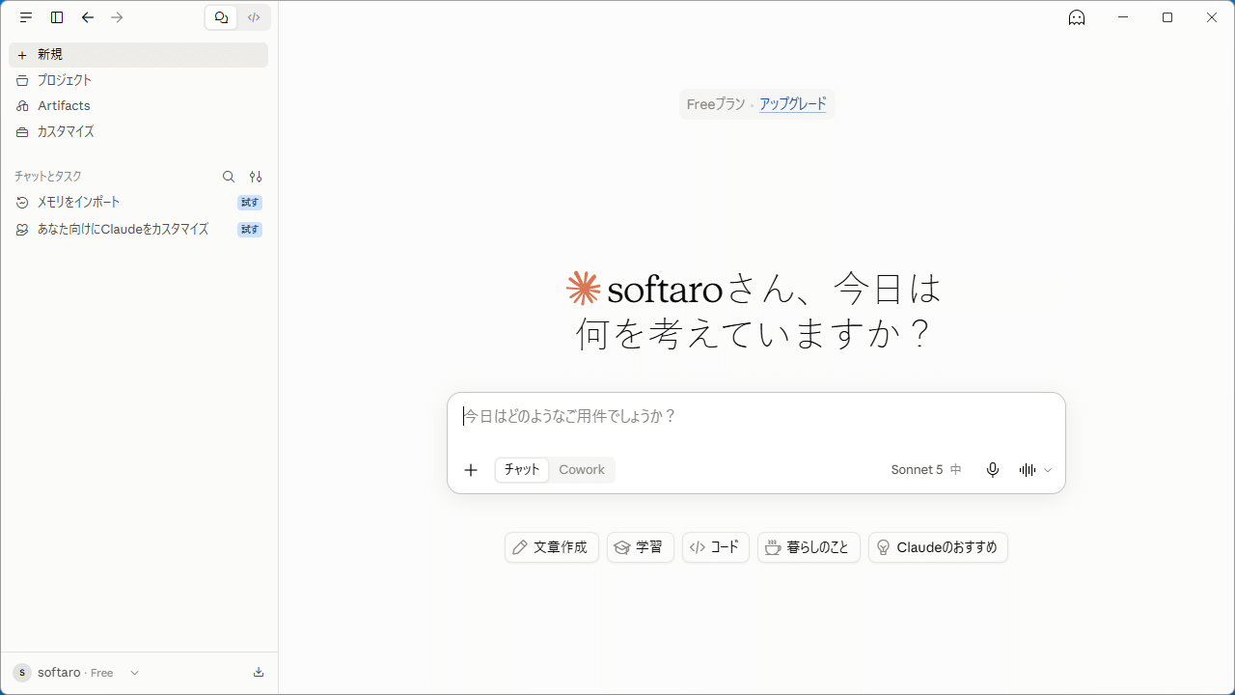Choose the コード suggestion chip
Screen dimensions: 1235x695
(x=716, y=547)
